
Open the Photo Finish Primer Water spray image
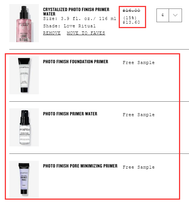24,128
